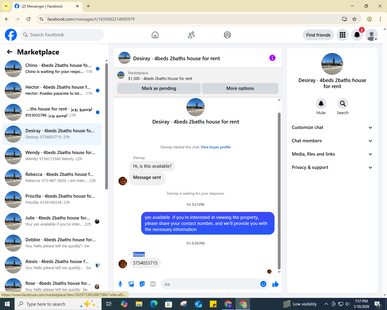Expand Chat members section
The image size is (387, 310).
[x=332, y=141]
